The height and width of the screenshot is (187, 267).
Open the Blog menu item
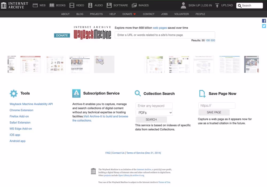pos(80,14)
